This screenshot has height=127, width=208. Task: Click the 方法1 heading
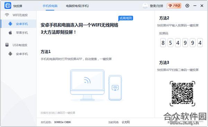tap(46, 52)
